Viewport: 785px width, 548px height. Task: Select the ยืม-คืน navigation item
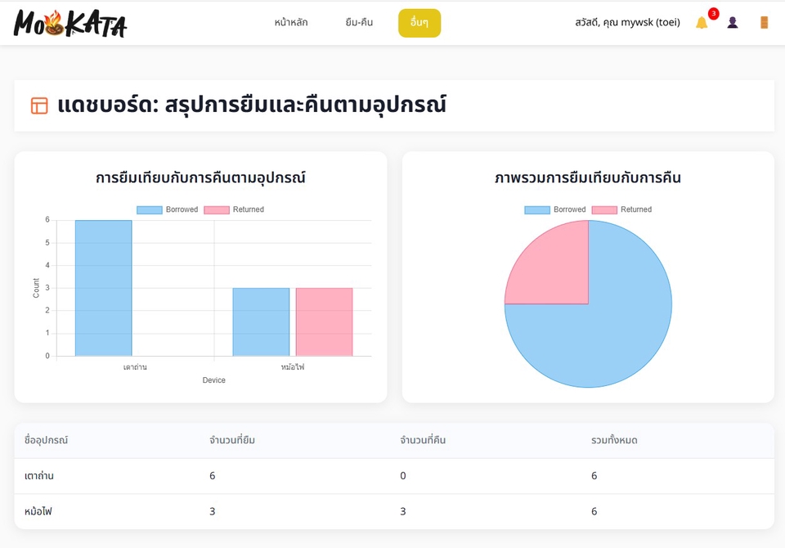(x=358, y=23)
